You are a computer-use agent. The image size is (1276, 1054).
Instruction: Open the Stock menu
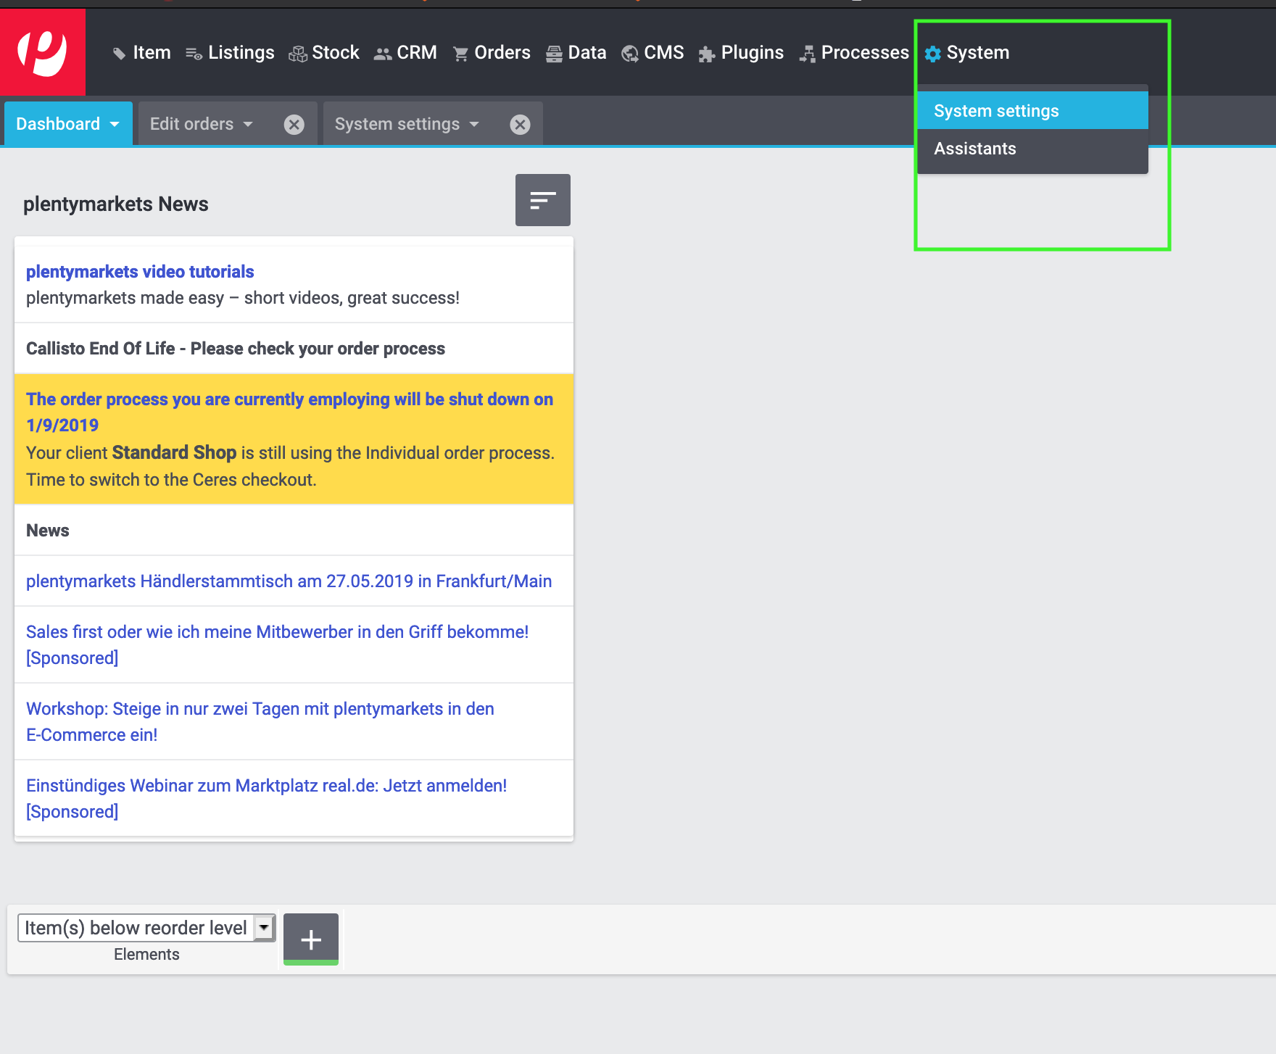pos(336,53)
